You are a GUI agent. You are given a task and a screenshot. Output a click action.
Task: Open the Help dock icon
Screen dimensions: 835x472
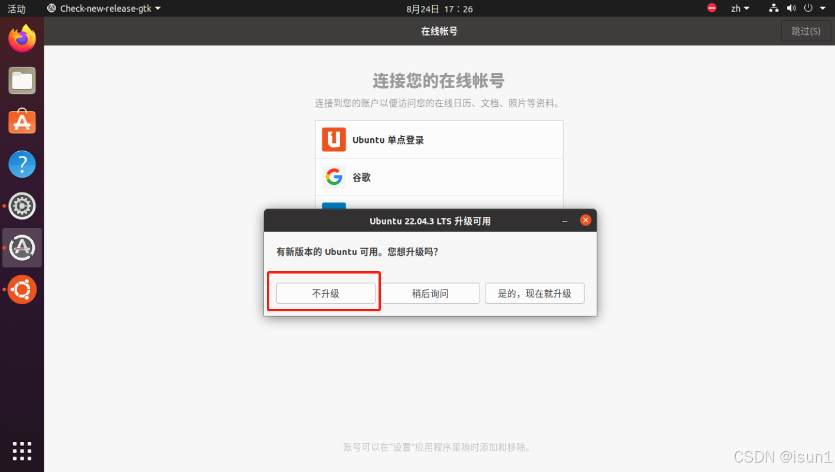[22, 164]
